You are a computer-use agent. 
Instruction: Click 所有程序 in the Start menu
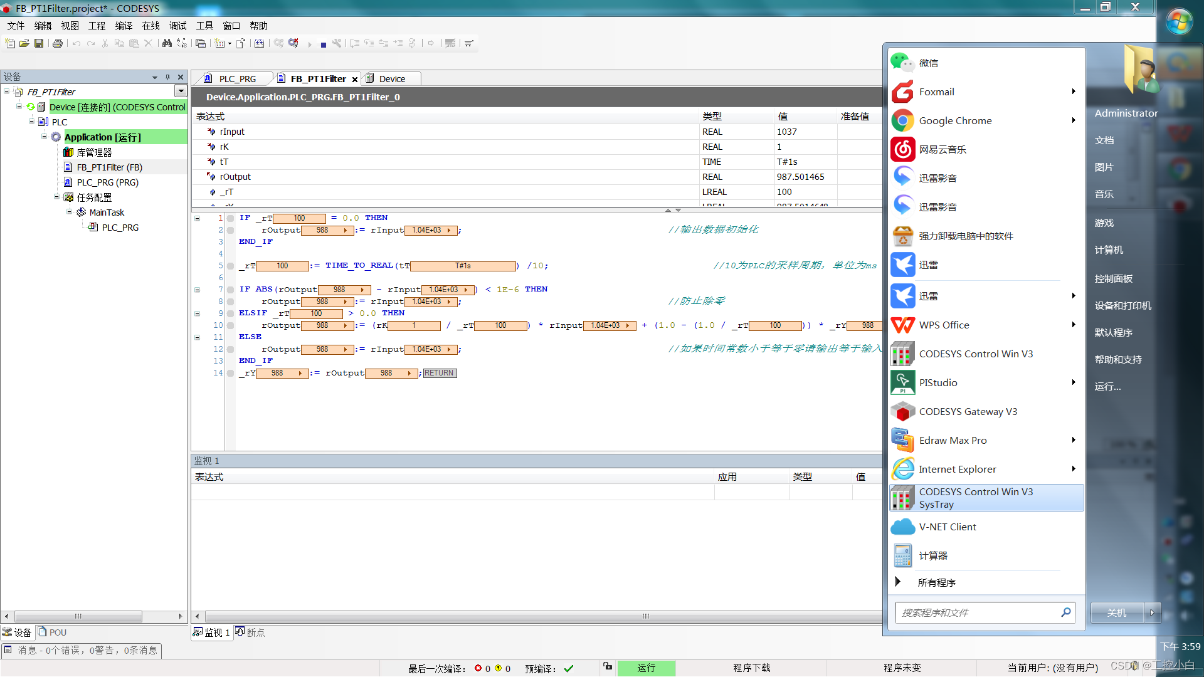click(x=936, y=582)
